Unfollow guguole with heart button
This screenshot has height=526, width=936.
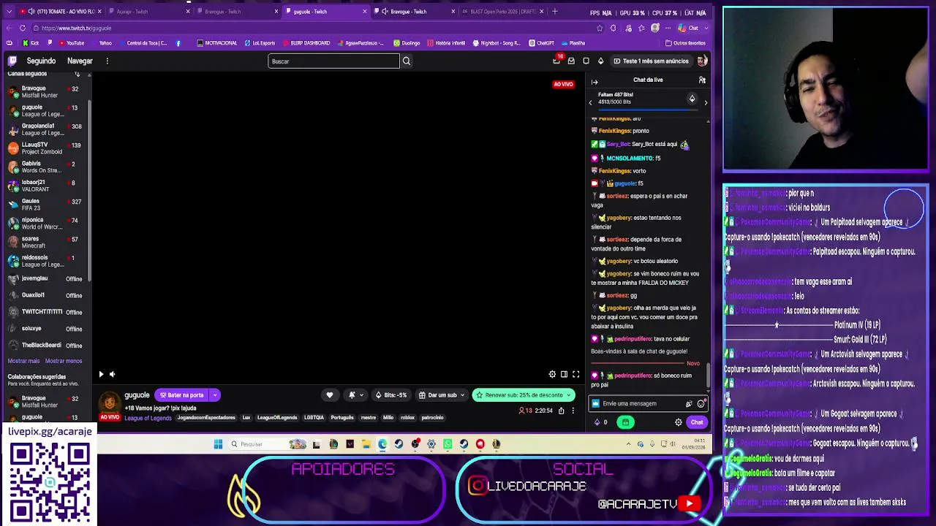click(330, 394)
